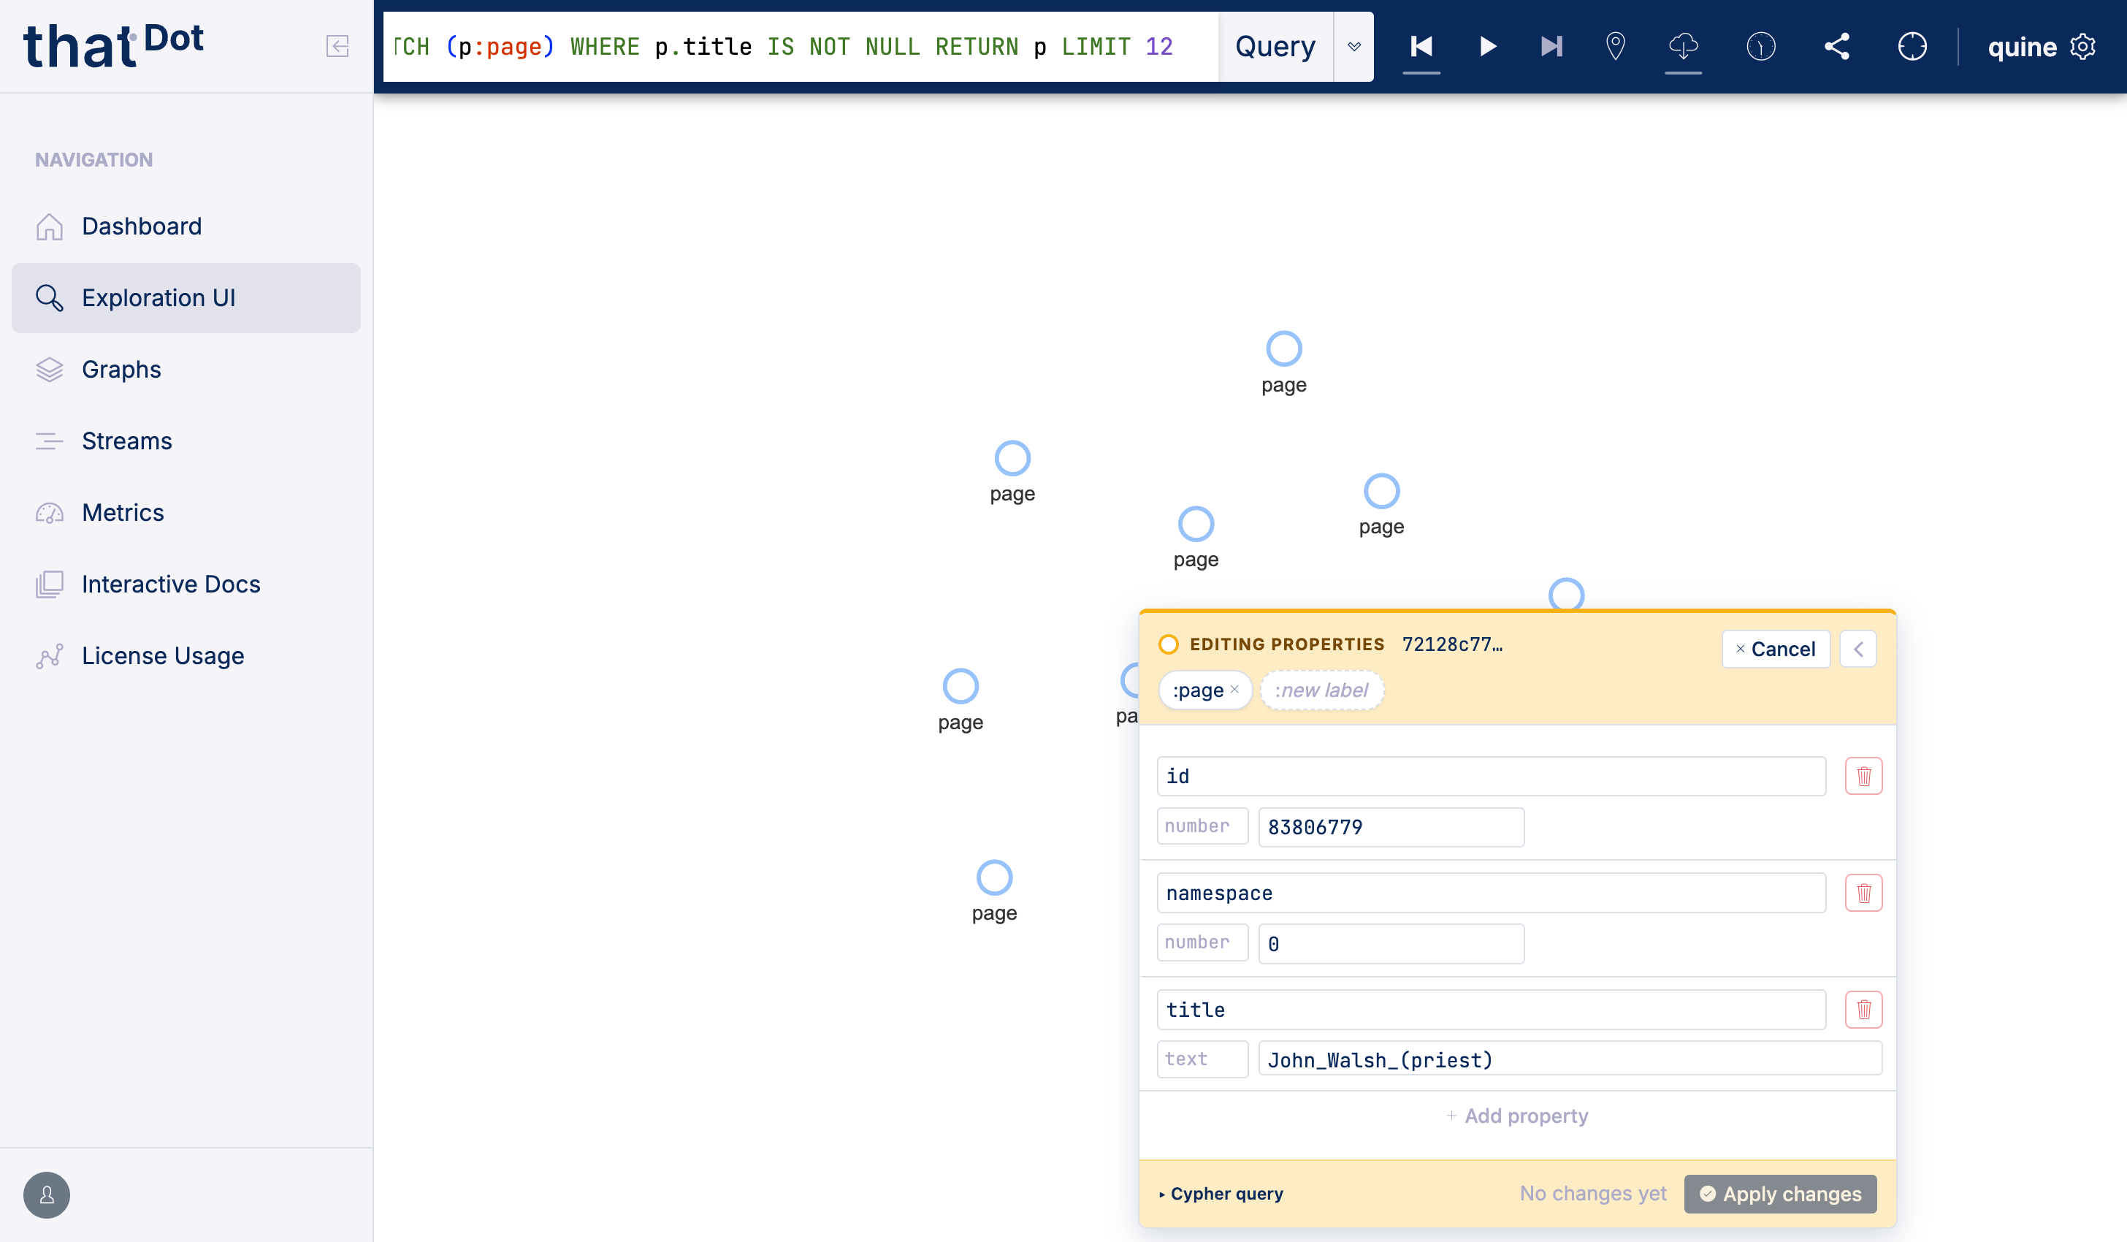Edit the id value 83806779
The image size is (2127, 1242).
(1391, 828)
